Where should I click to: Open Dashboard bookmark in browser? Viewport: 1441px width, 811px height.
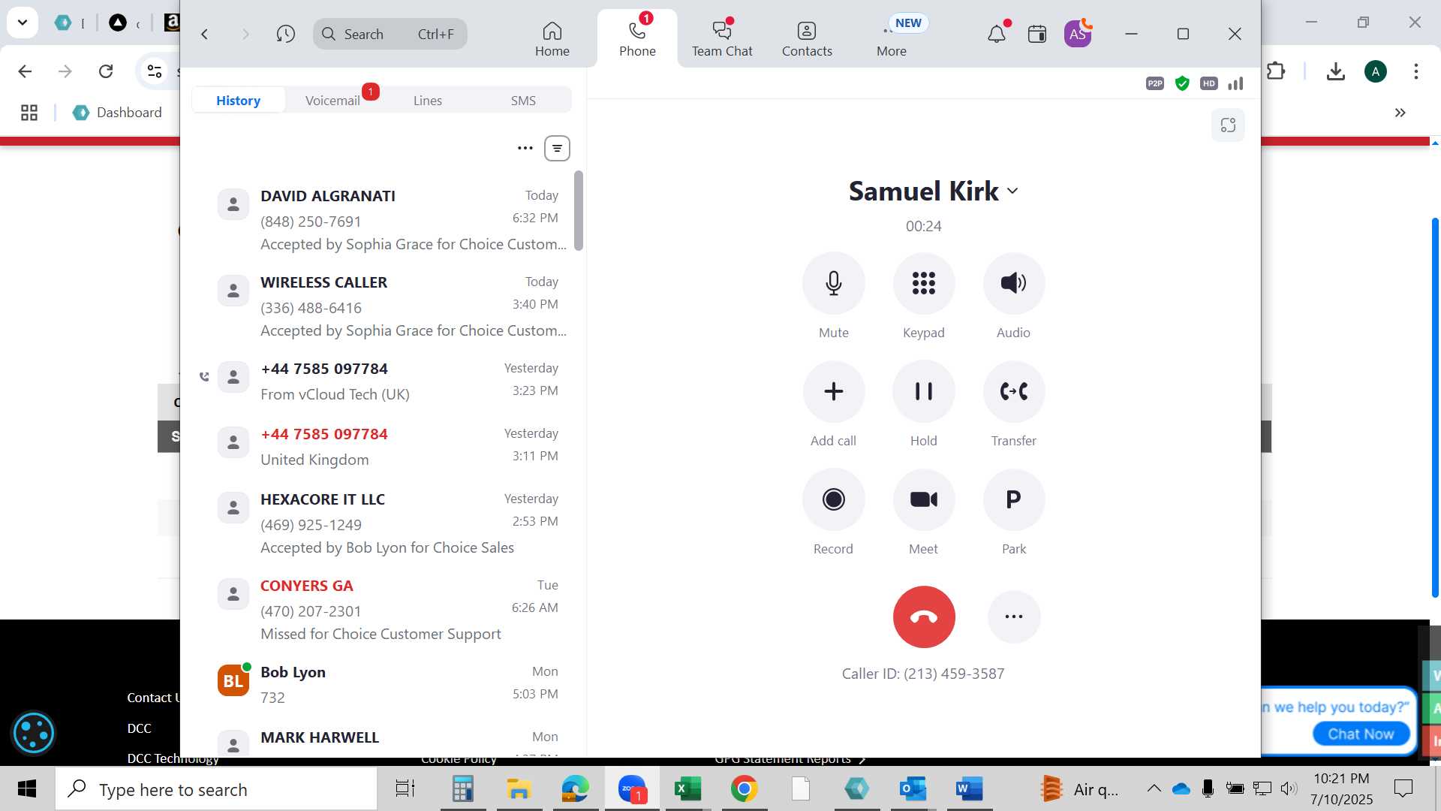click(117, 113)
